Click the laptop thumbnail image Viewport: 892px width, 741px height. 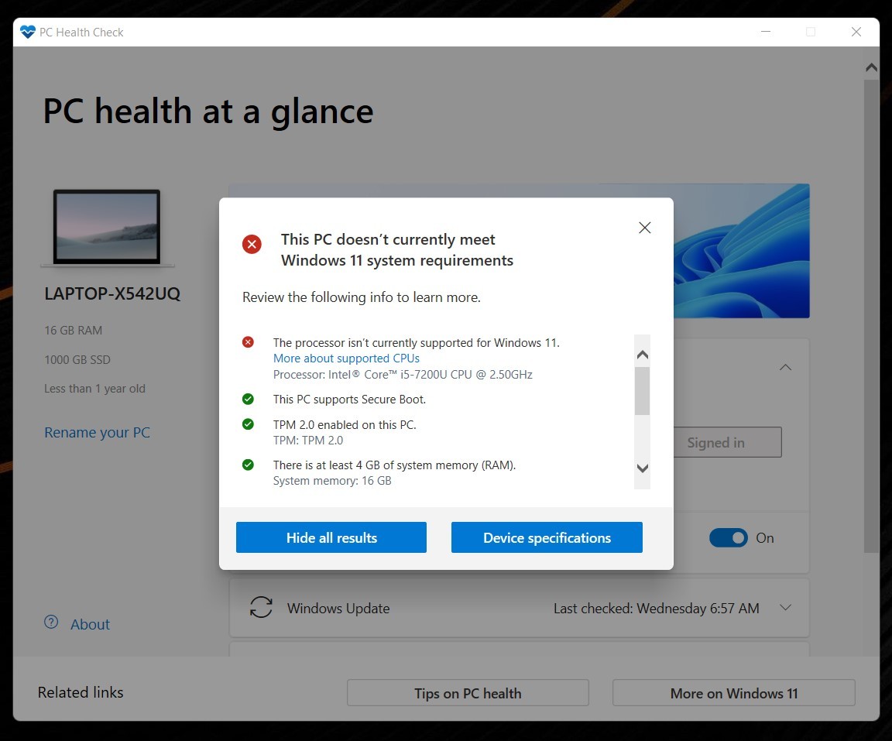tap(107, 228)
